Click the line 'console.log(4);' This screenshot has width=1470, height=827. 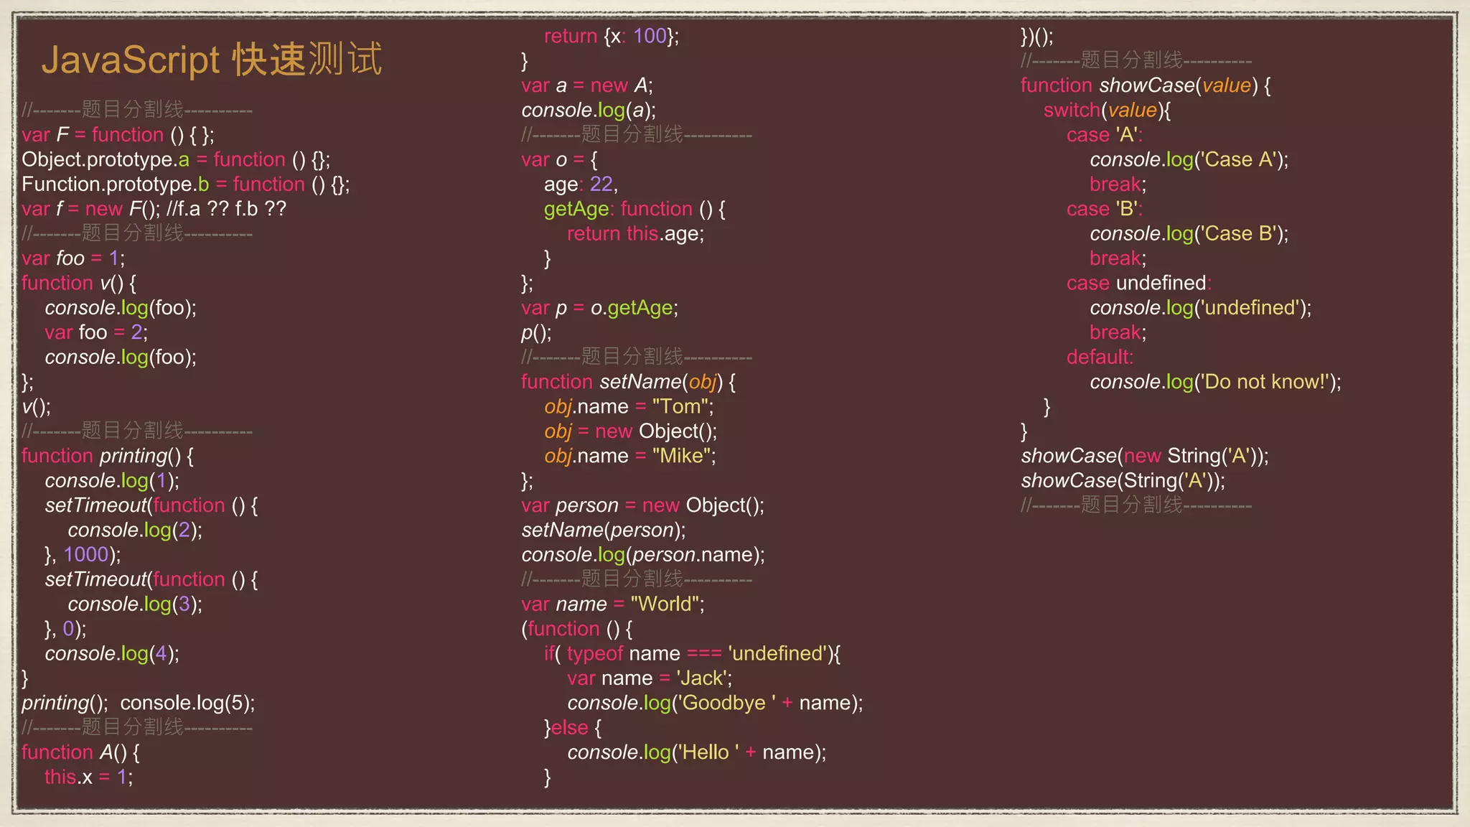click(x=112, y=653)
